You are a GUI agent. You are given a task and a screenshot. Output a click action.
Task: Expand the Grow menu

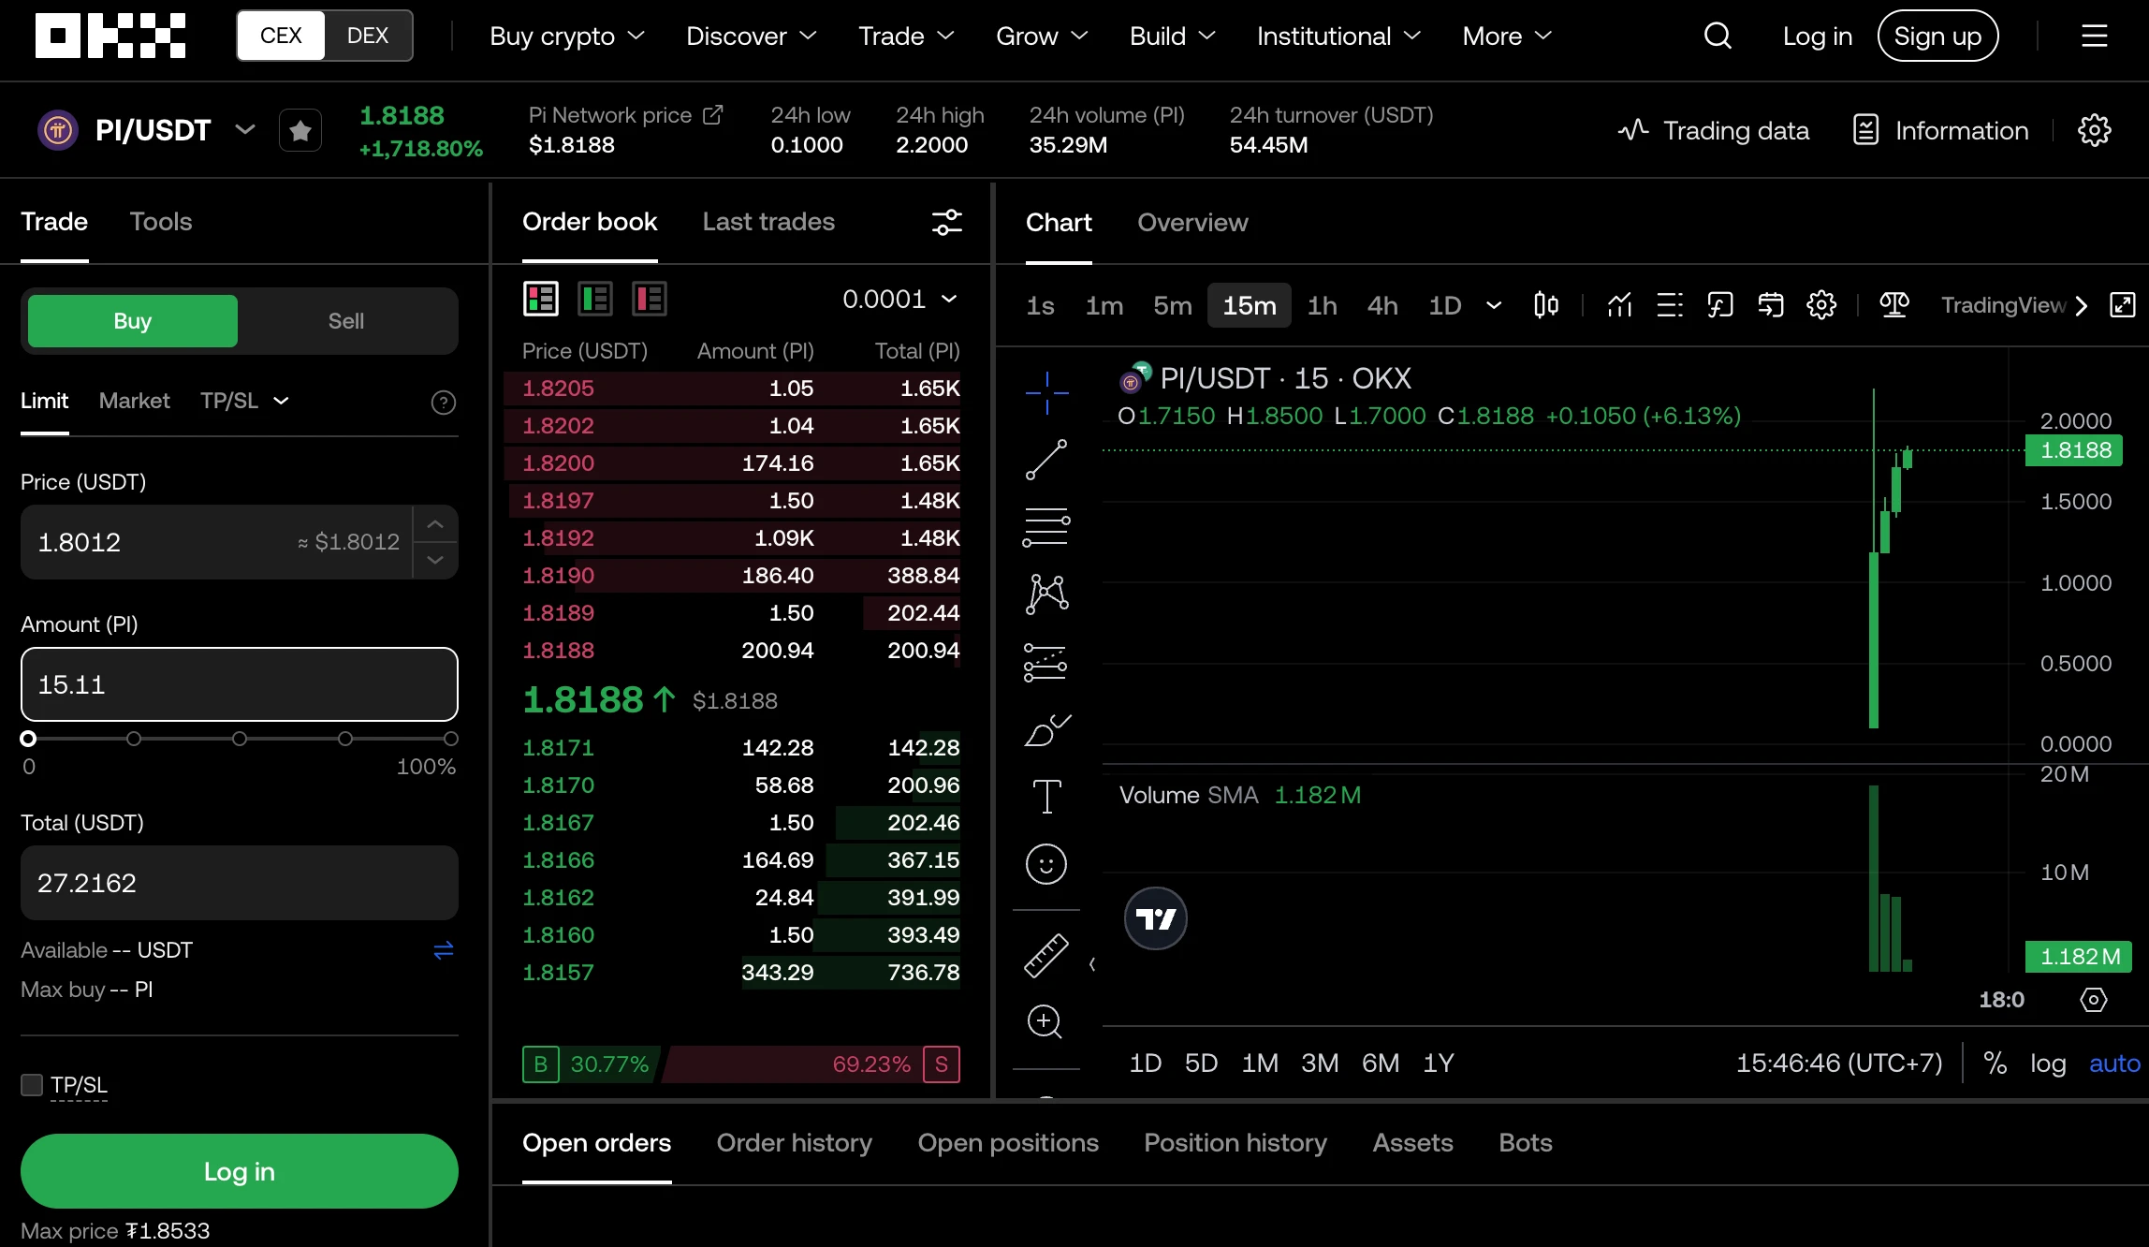pos(1042,36)
